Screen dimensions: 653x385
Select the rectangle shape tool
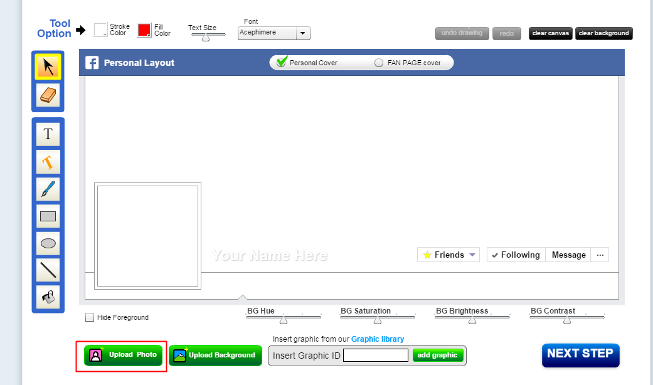(48, 216)
